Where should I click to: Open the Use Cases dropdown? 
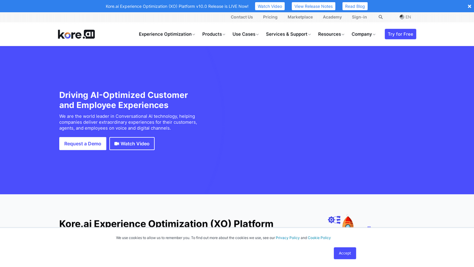245,34
